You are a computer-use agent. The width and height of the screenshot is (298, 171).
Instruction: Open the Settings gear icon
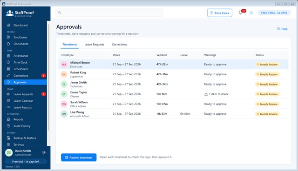coord(8,145)
